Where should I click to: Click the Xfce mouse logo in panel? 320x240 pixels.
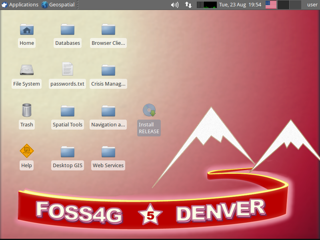[4, 5]
